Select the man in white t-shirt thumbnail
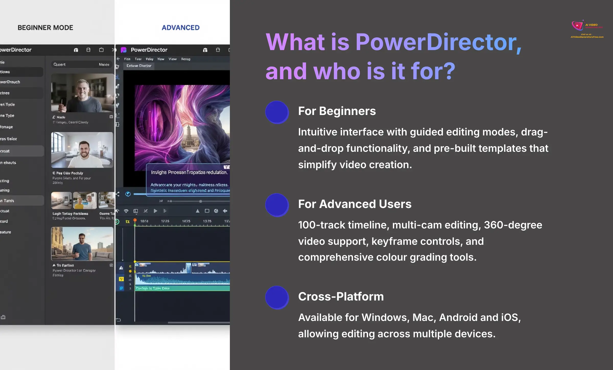This screenshot has width=613, height=370. [x=82, y=150]
